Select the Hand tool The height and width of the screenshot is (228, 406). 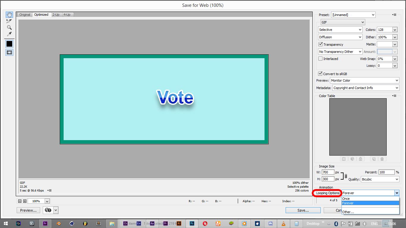click(x=9, y=15)
